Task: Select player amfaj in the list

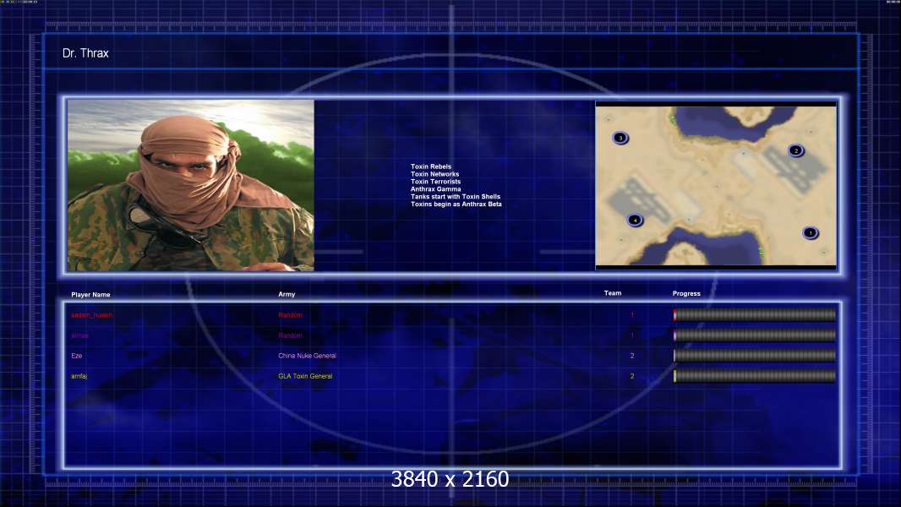Action: pyautogui.click(x=79, y=376)
